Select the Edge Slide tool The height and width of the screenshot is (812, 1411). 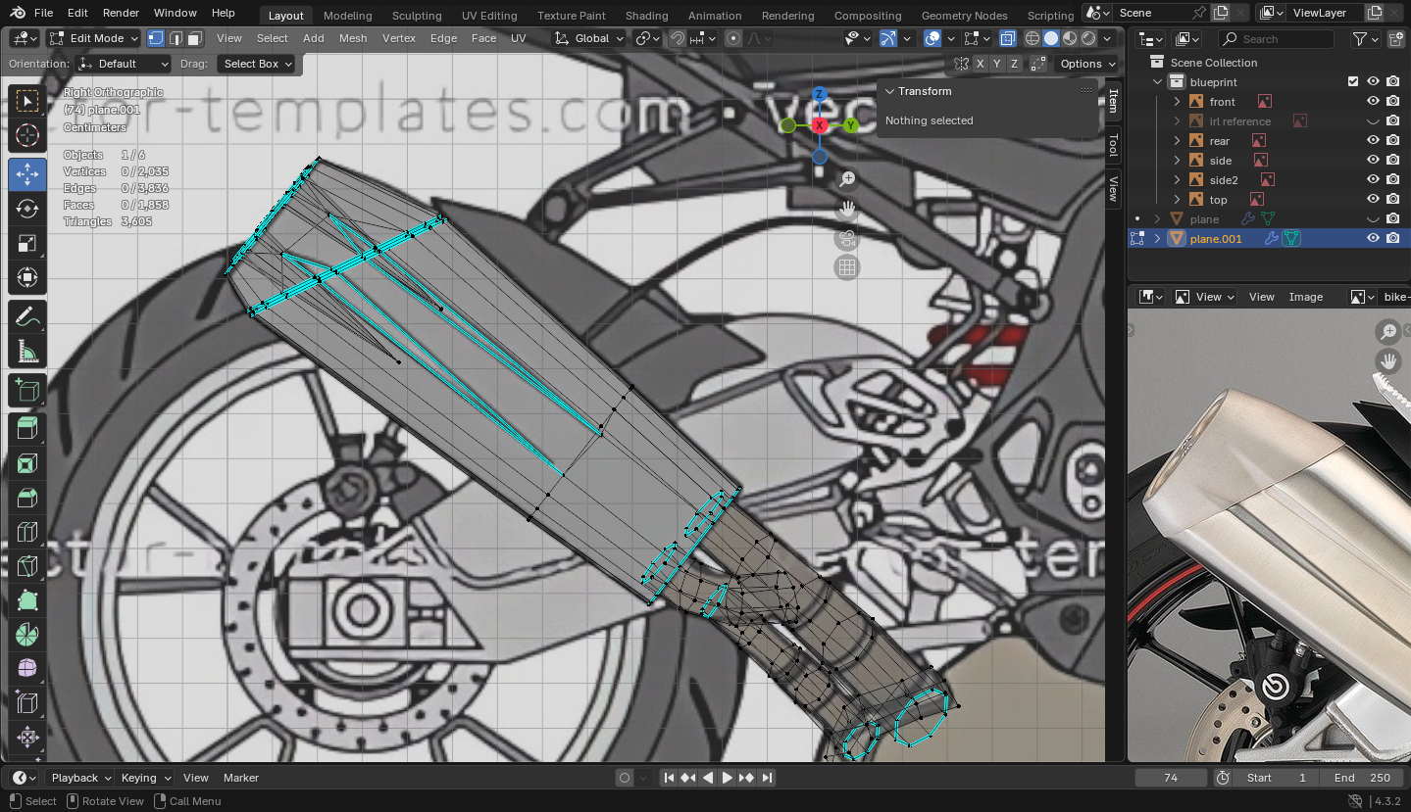click(26, 703)
